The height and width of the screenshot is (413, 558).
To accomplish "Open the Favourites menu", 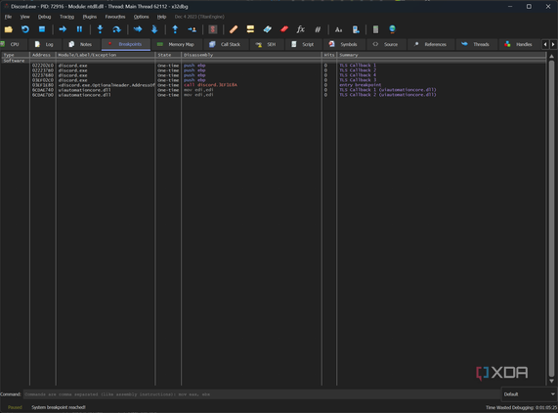I will coord(115,17).
